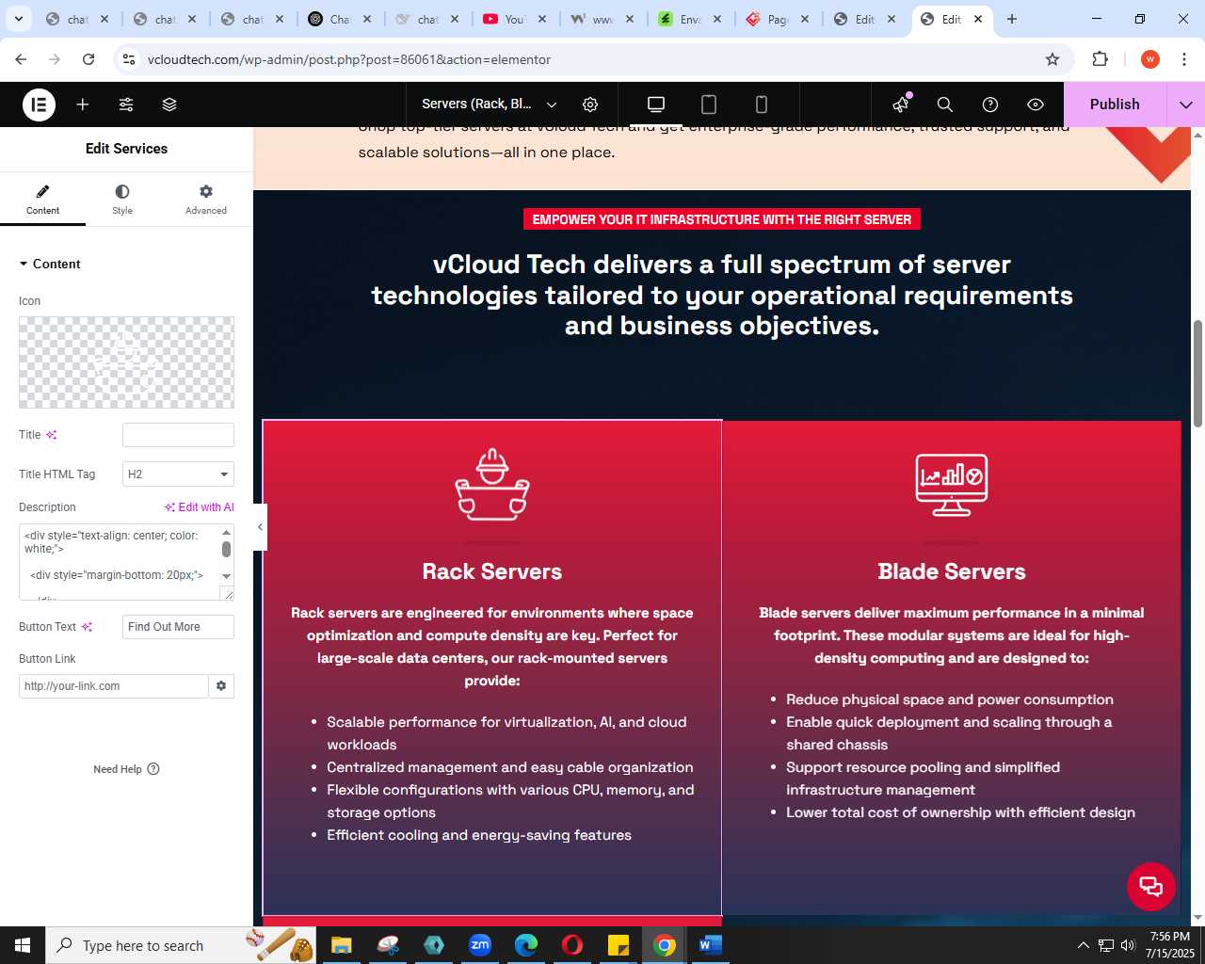Open the Servers page document dropdown
Image resolution: width=1205 pixels, height=964 pixels.
coord(490,104)
